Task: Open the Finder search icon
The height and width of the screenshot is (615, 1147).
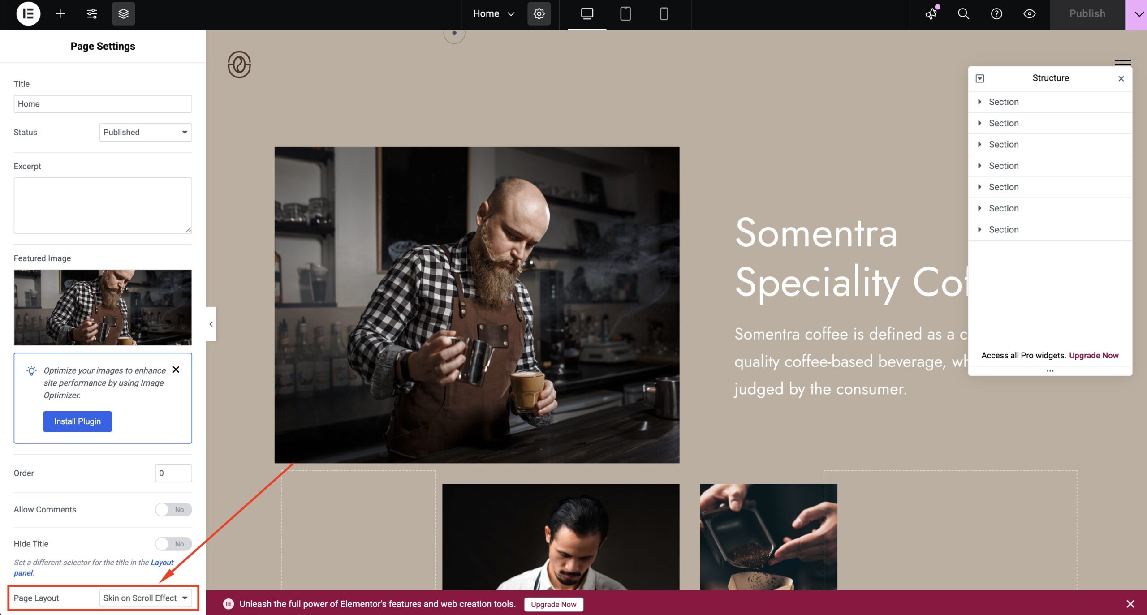Action: pos(963,13)
